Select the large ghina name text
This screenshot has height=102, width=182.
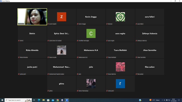click(x=61, y=84)
